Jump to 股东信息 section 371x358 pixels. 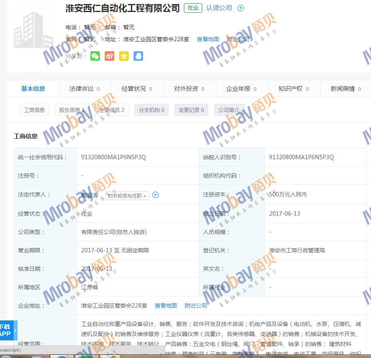pos(72,110)
